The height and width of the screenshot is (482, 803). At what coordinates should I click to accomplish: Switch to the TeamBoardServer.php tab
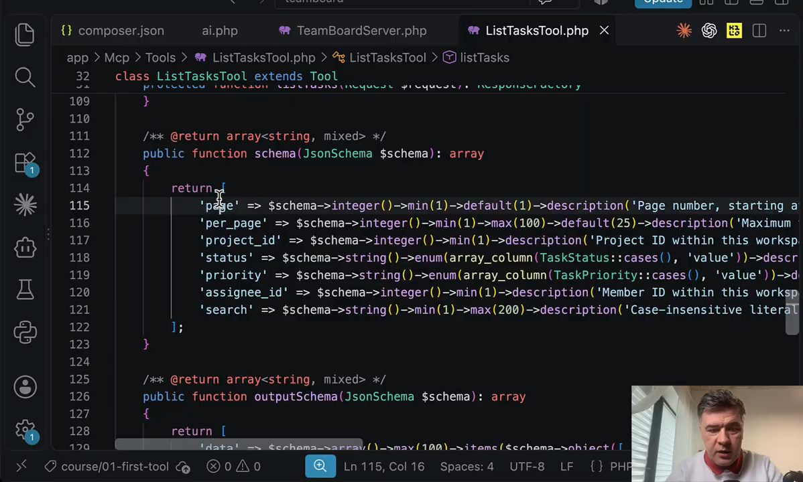[x=353, y=31]
